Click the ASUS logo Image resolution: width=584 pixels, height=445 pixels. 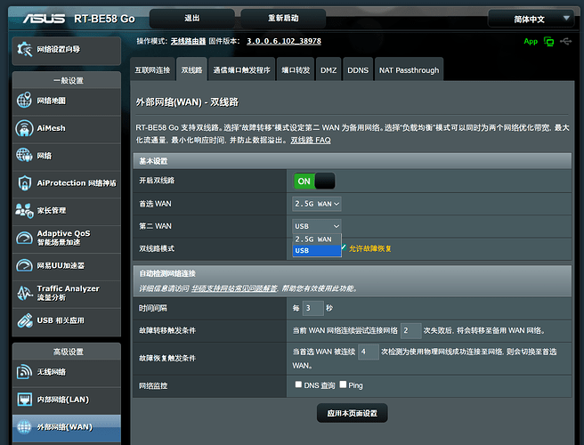(44, 19)
